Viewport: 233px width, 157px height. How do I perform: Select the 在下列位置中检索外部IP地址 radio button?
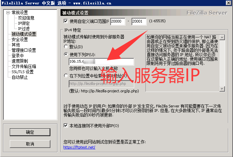(x=66, y=76)
